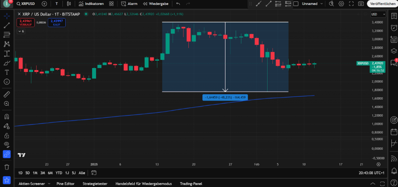This screenshot has width=398, height=187.
Task: Open the pattern tools in left toolbar
Action: [x=7, y=44]
